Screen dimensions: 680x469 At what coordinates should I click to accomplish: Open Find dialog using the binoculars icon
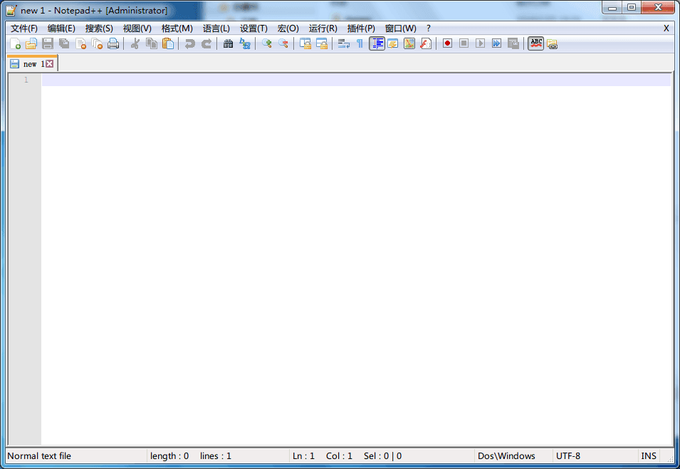coord(227,43)
